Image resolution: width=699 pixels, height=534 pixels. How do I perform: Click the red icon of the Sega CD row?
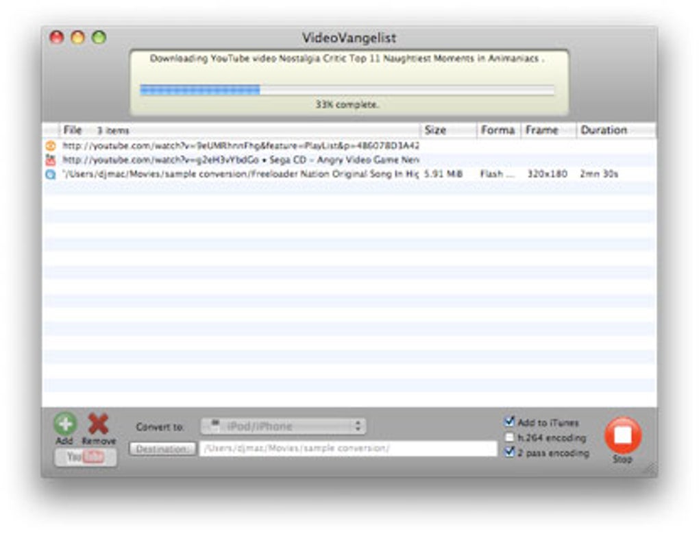point(51,160)
